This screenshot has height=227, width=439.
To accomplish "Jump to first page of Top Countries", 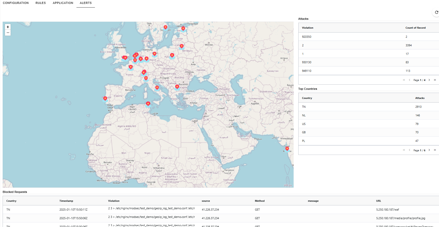I will [404, 150].
